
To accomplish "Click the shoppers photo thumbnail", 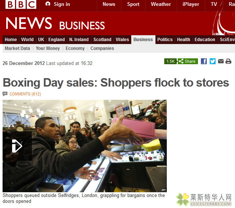I will pos(85,146).
